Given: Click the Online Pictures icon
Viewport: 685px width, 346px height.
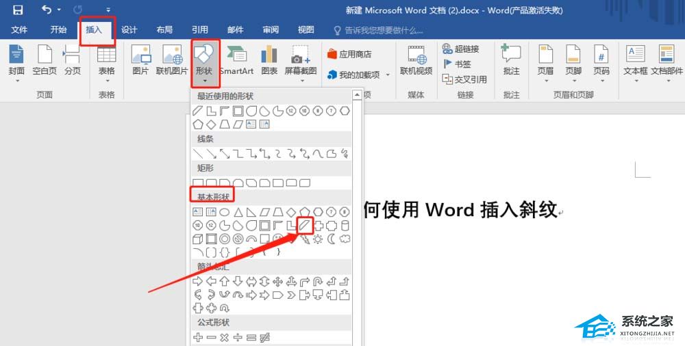Looking at the screenshot, I should pyautogui.click(x=172, y=61).
